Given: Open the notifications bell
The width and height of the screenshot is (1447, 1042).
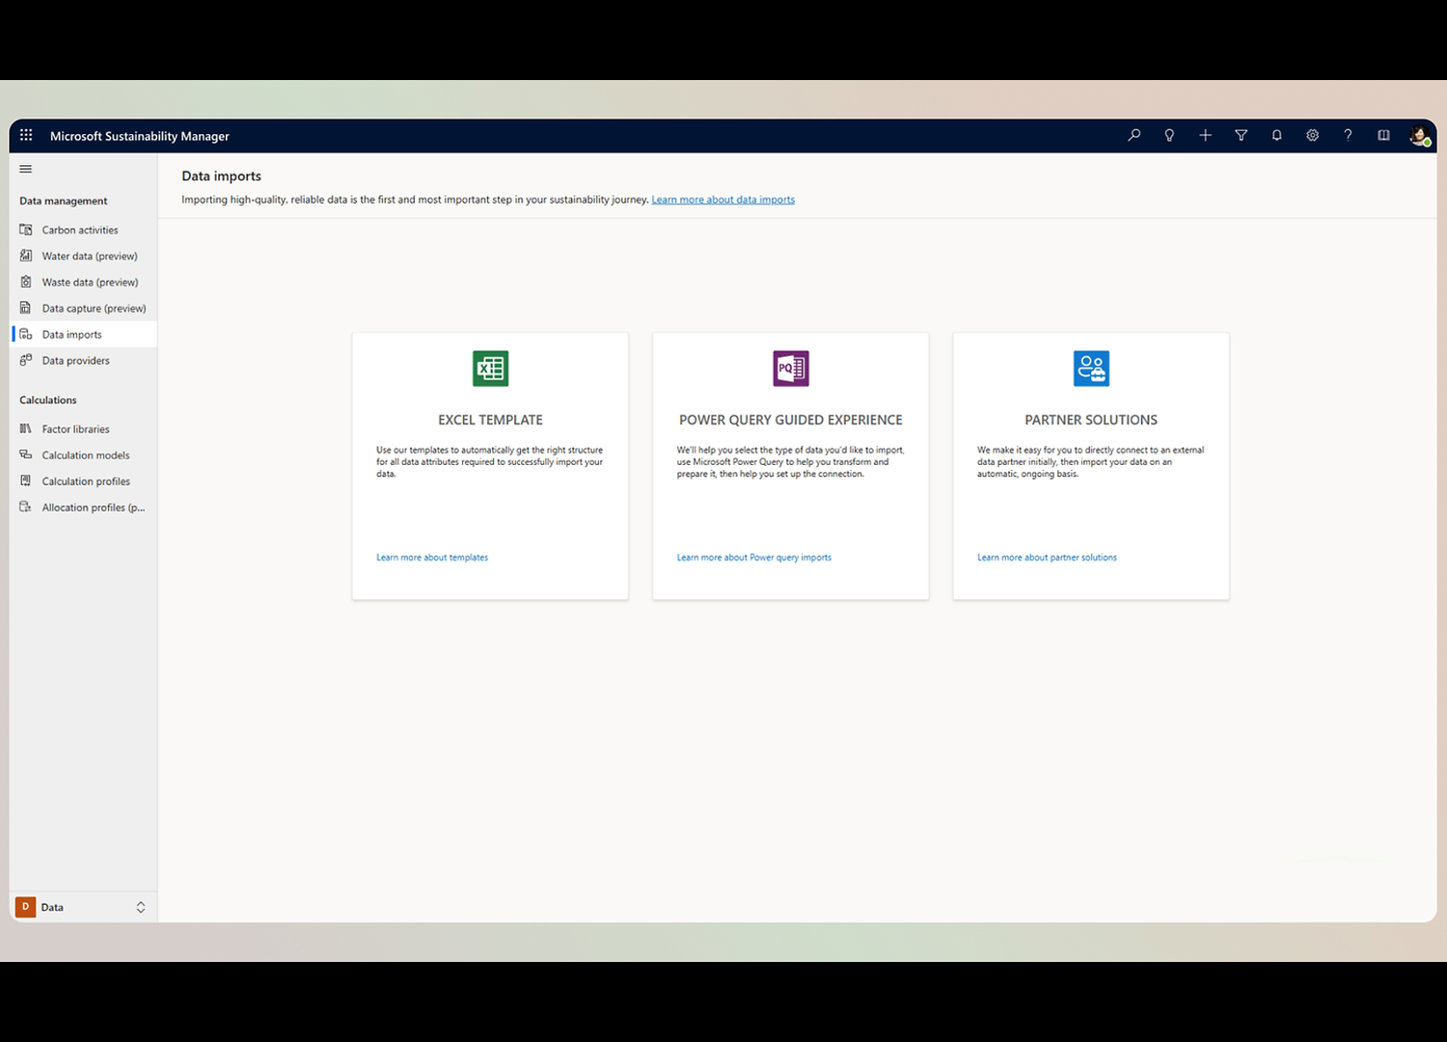Looking at the screenshot, I should coord(1276,135).
